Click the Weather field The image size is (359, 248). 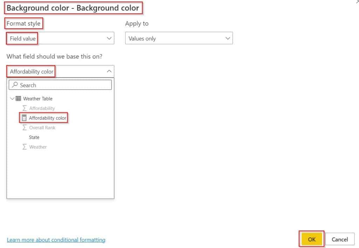38,147
